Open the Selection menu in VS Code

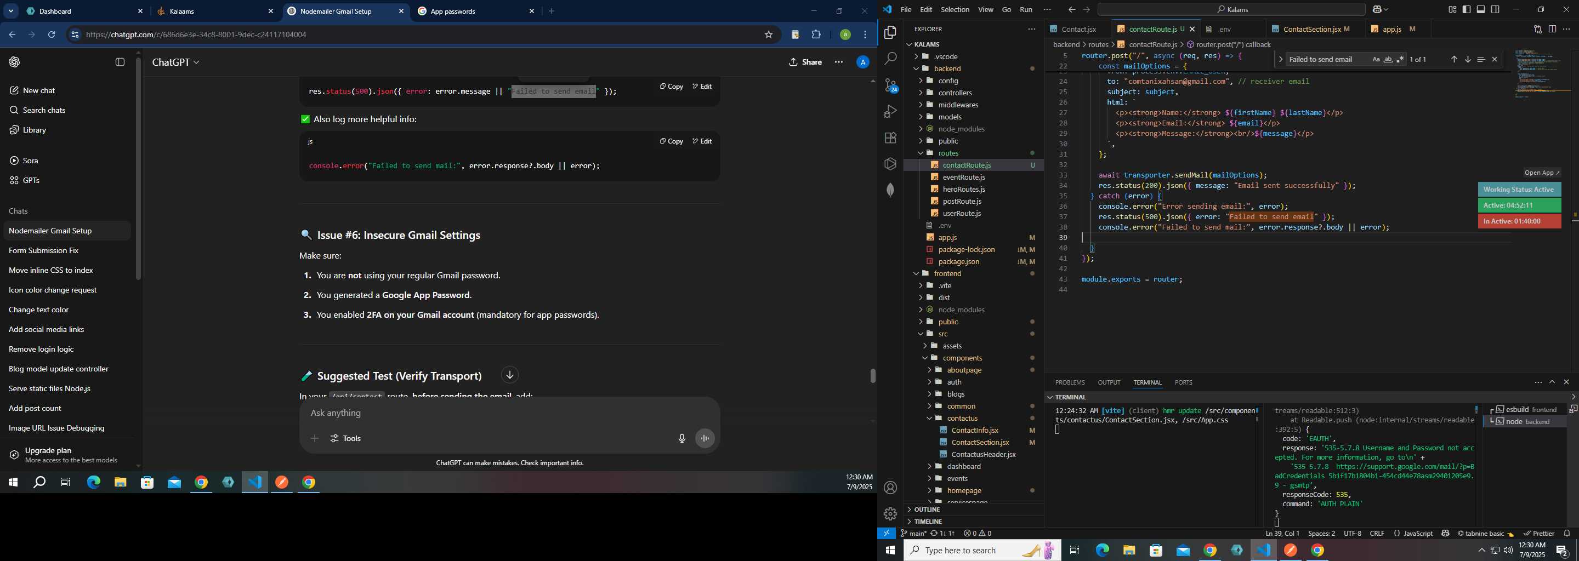pyautogui.click(x=955, y=10)
